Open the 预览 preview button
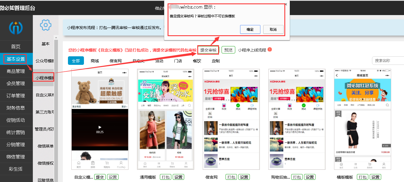The width and height of the screenshot is (404, 182). (x=228, y=50)
